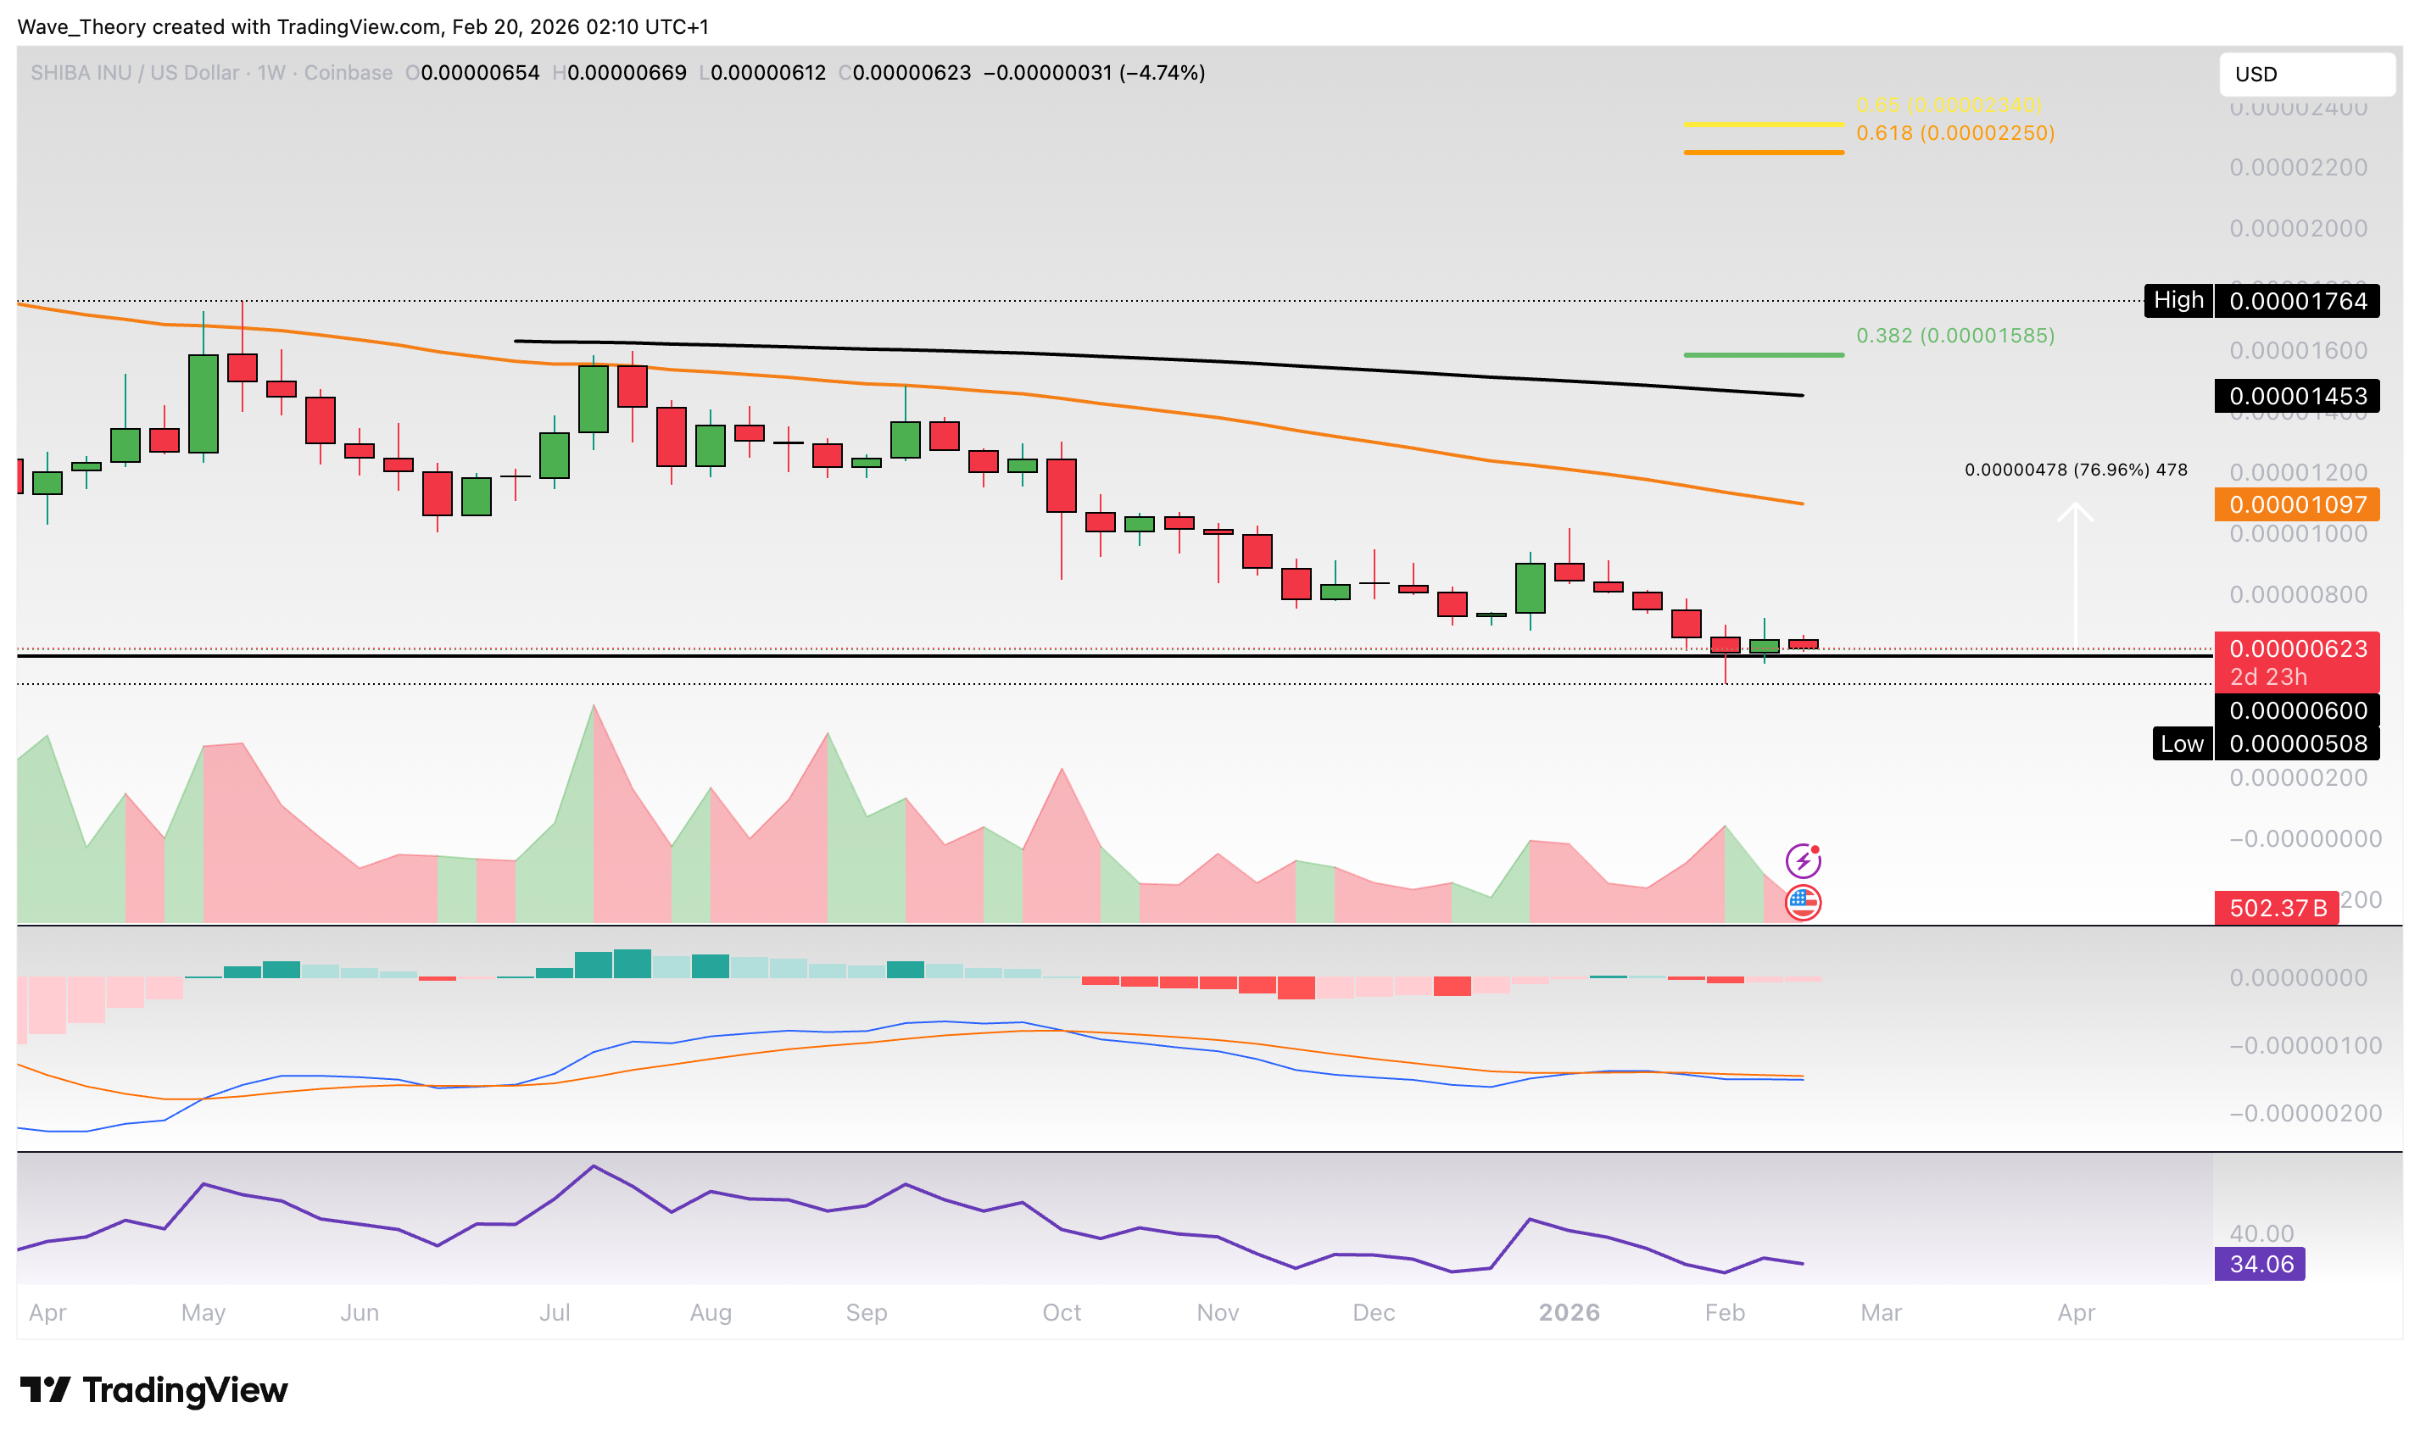Click the red 502.37 B volume tag
Image resolution: width=2420 pixels, height=1441 pixels.
point(2277,908)
